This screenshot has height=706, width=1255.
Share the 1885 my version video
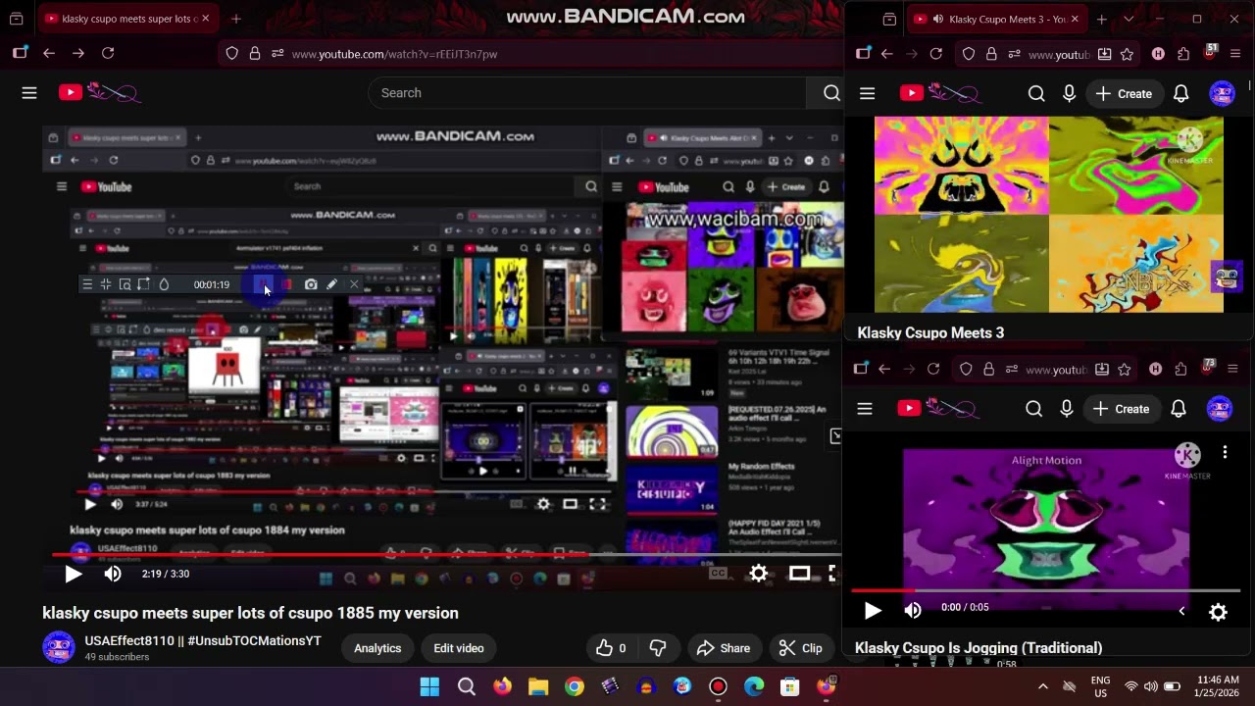[x=724, y=648]
